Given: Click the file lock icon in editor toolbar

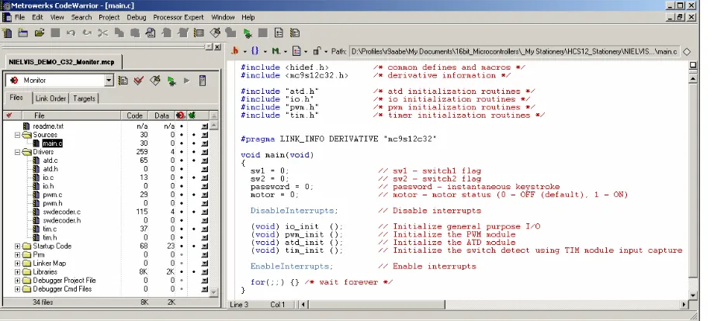Looking at the screenshot, I should (317, 51).
